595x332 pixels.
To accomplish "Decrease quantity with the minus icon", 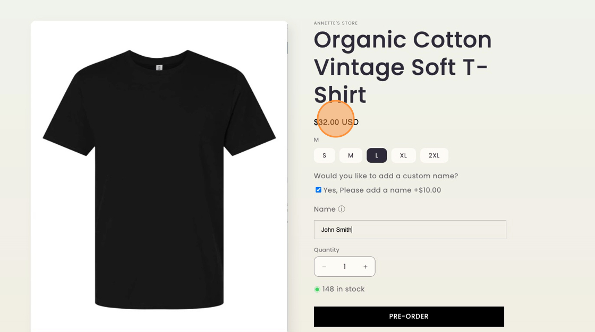I will 324,267.
